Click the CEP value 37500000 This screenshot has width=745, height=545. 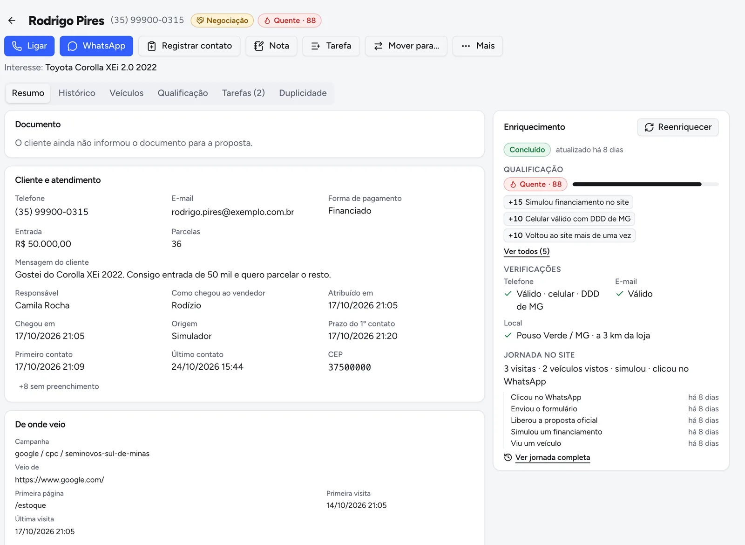(x=350, y=367)
